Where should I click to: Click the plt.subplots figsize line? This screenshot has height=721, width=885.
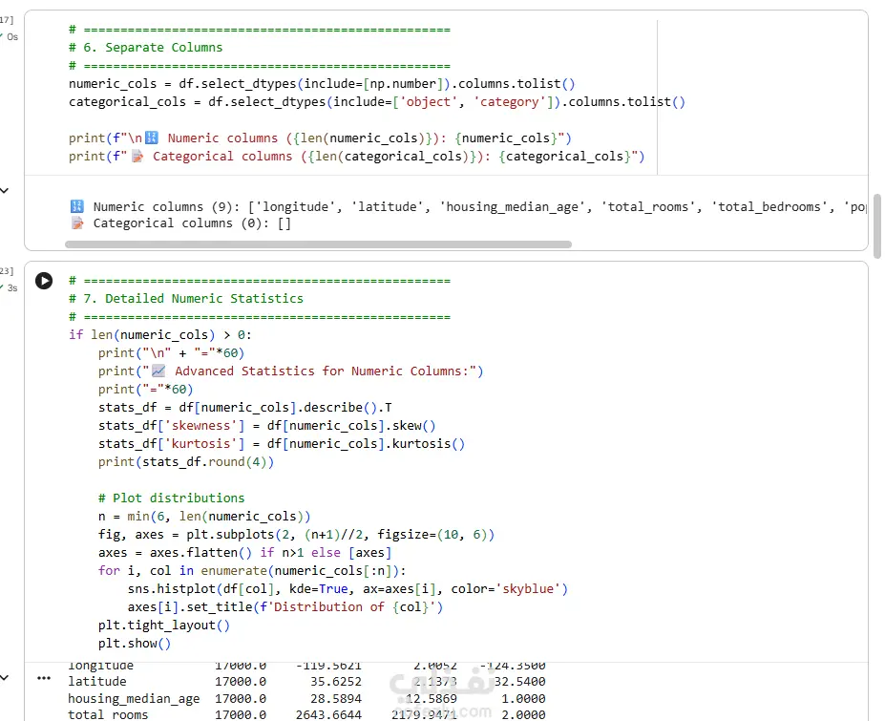click(x=296, y=534)
